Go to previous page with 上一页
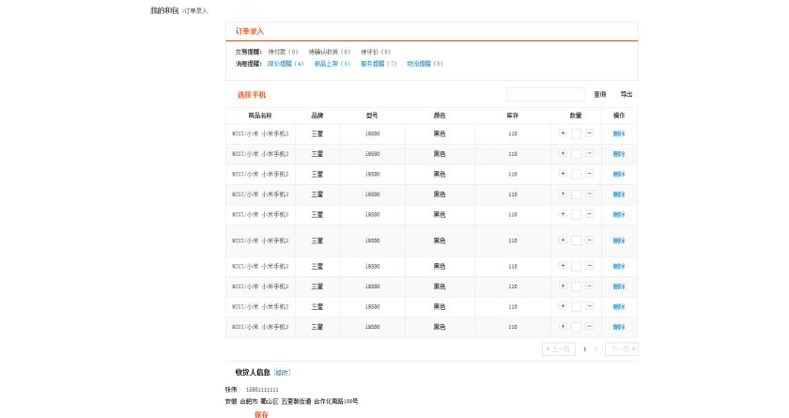This screenshot has width=789, height=418. [x=559, y=349]
